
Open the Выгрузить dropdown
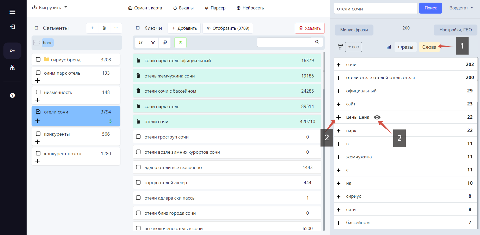tap(50, 8)
